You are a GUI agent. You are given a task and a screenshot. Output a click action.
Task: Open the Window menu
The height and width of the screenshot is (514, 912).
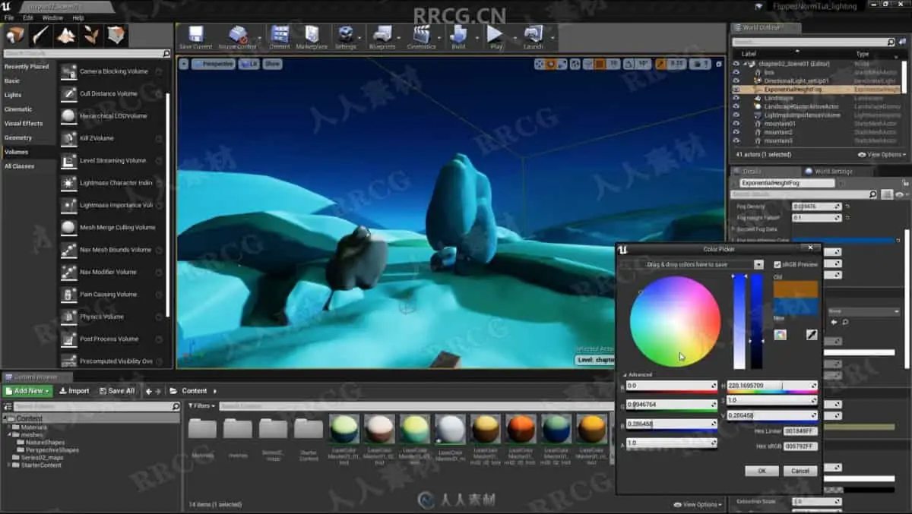point(52,17)
